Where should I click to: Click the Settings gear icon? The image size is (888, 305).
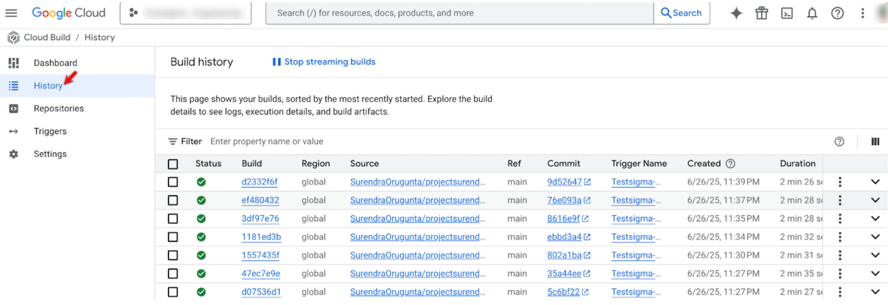coord(13,154)
